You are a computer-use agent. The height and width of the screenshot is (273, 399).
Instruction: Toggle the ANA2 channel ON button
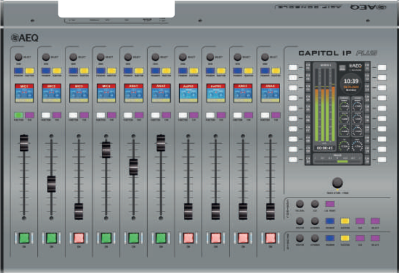(x=161, y=238)
